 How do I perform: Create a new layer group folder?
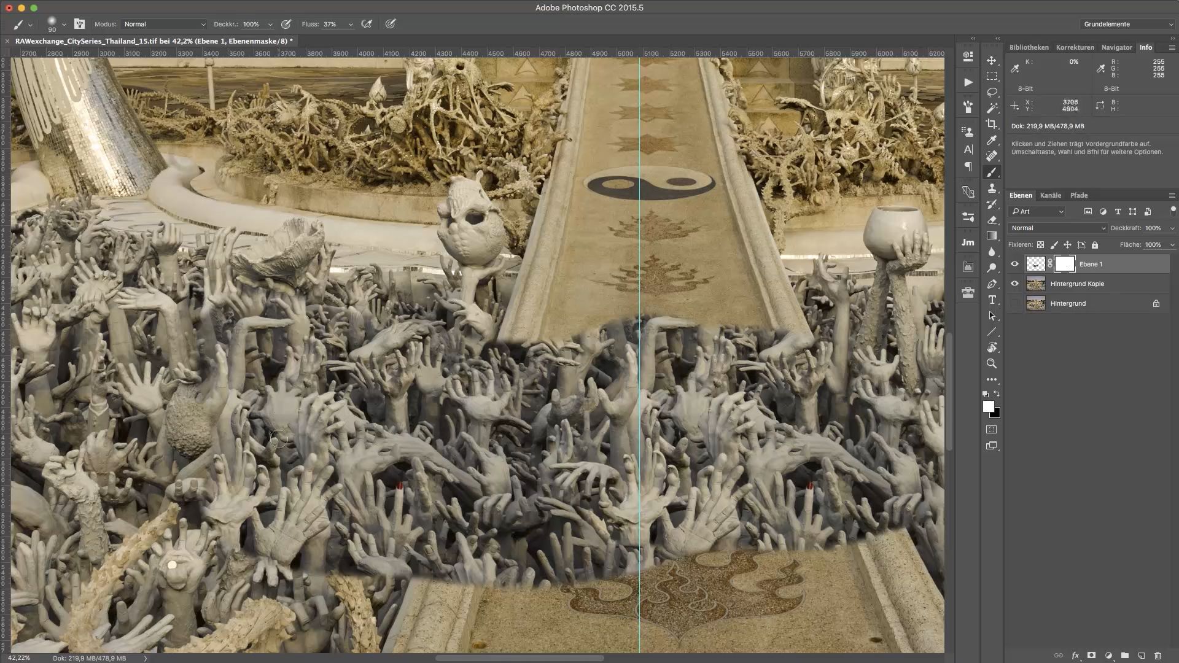[x=1124, y=656]
